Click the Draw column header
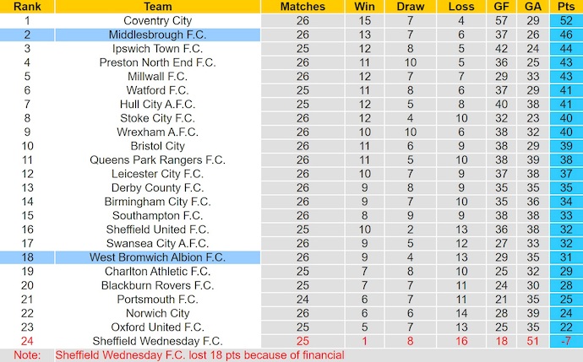Image resolution: width=583 pixels, height=362 pixels. [x=410, y=7]
